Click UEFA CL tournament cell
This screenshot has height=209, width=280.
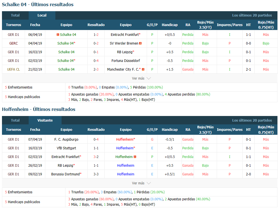tap(13, 69)
